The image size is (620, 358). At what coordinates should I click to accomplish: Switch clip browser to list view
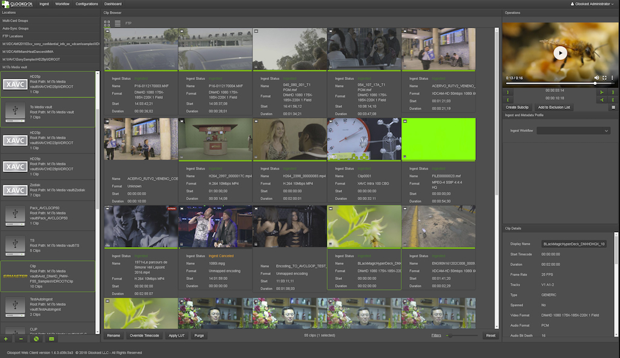point(117,24)
